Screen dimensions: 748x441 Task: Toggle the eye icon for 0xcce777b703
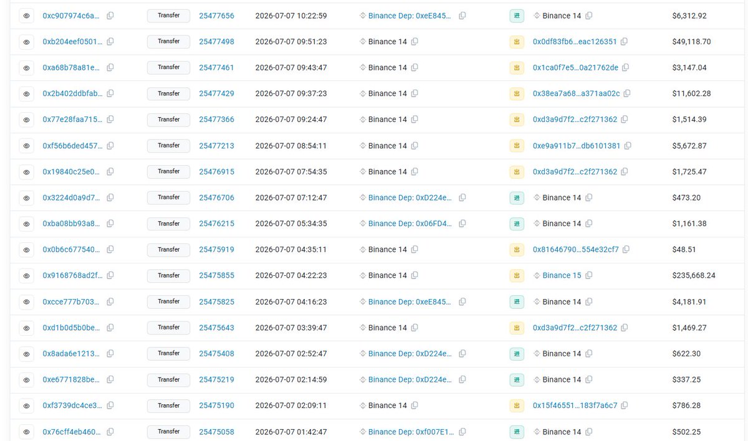pos(27,301)
